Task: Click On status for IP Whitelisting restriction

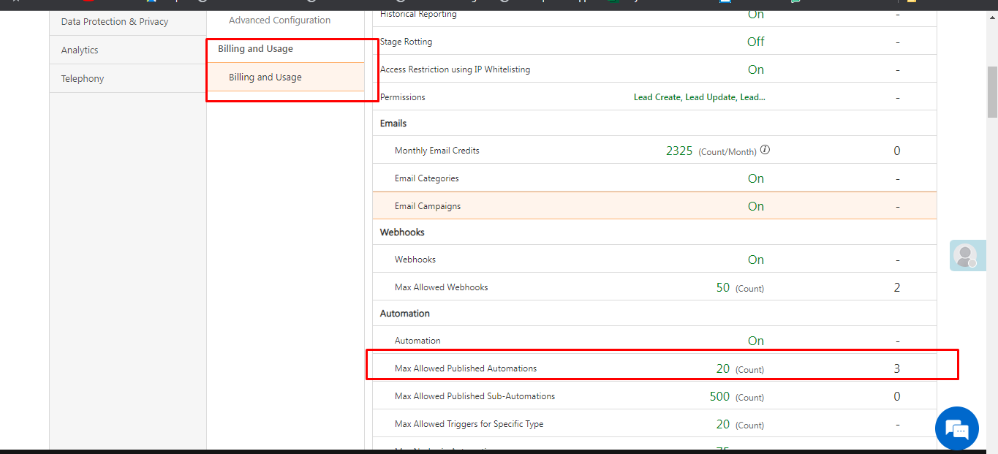Action: click(x=755, y=70)
